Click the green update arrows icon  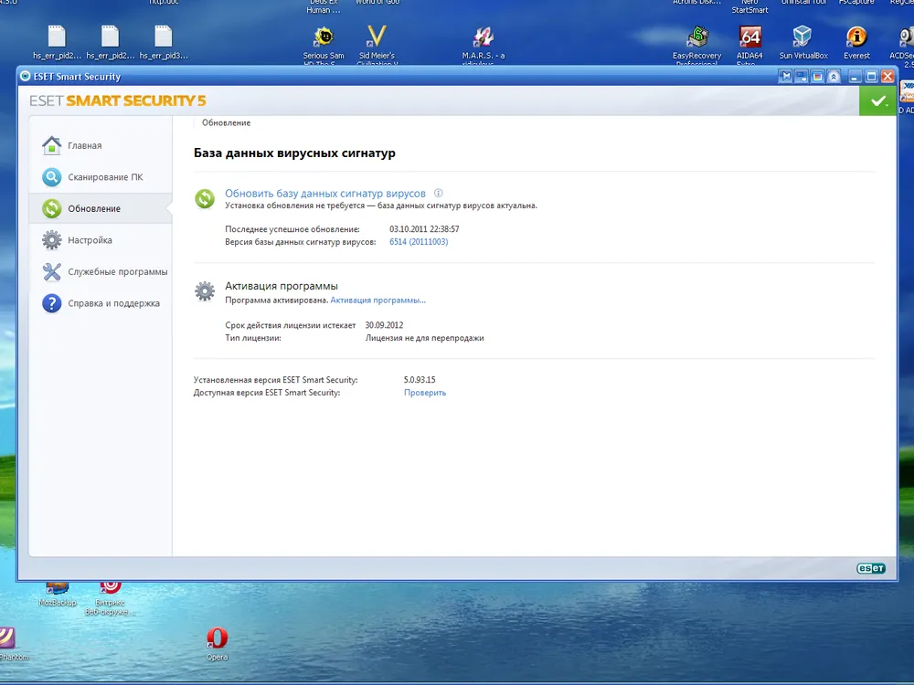pyautogui.click(x=205, y=198)
